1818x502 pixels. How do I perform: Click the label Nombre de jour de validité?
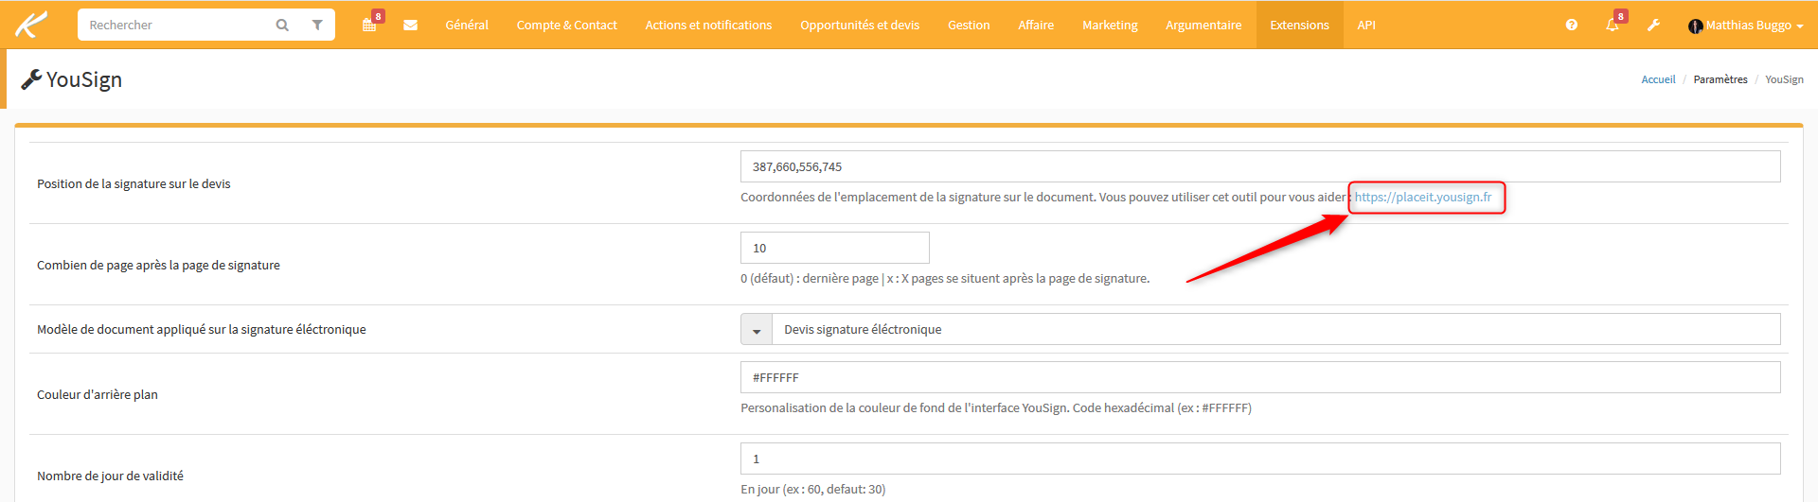(x=110, y=476)
